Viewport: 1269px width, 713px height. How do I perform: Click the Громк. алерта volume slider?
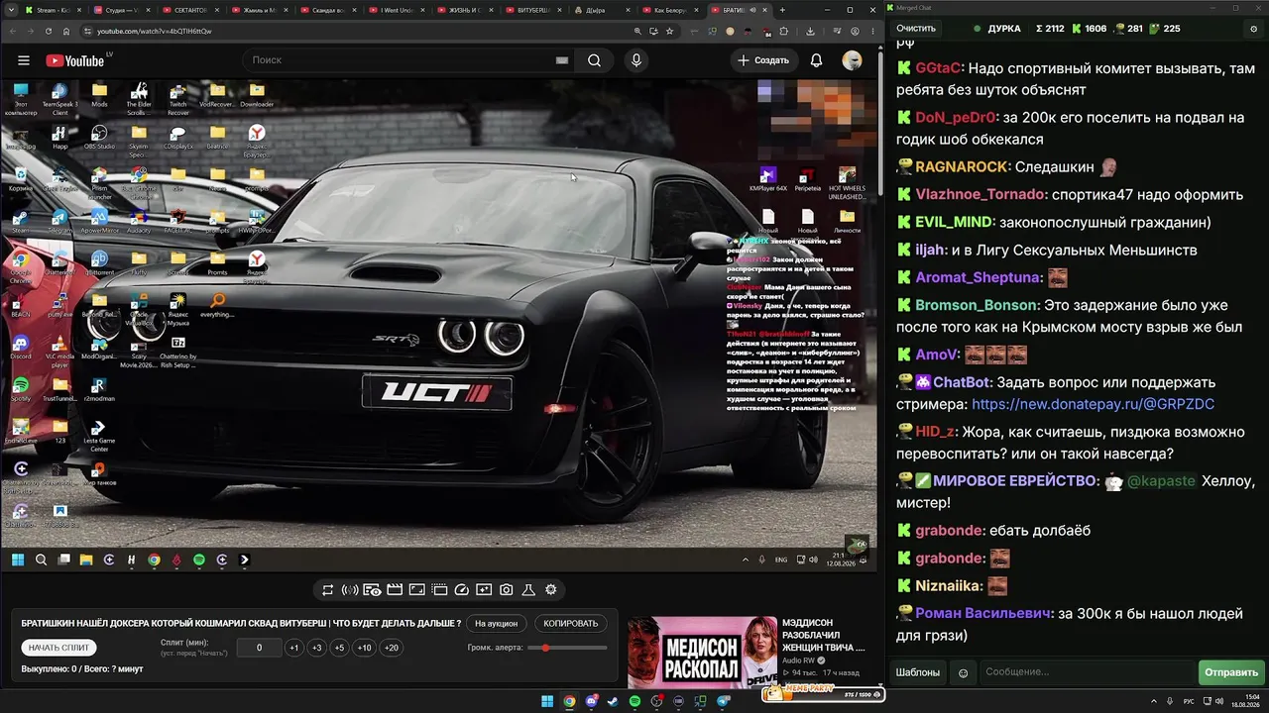[x=567, y=648]
